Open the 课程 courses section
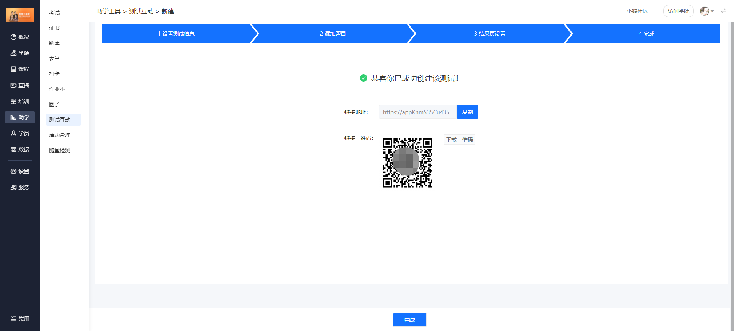734x331 pixels. click(20, 69)
